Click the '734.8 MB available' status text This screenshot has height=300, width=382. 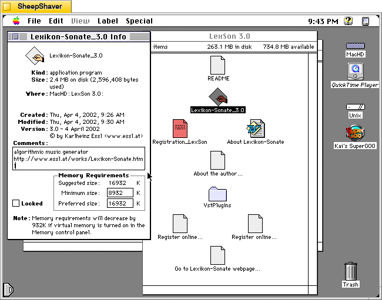(289, 47)
